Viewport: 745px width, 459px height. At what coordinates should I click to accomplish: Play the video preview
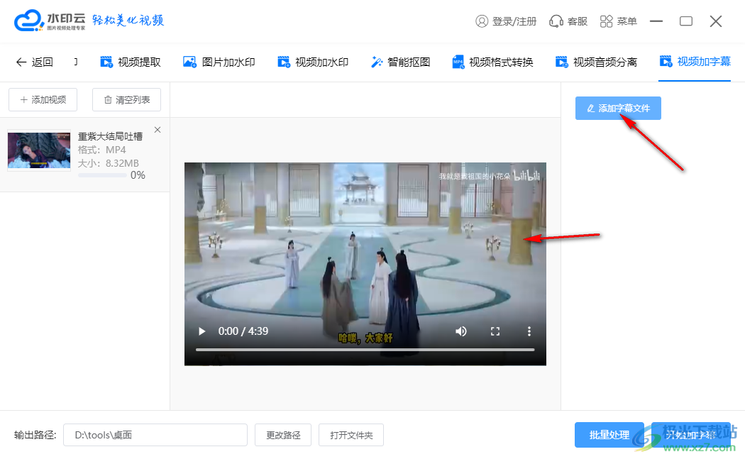pos(202,331)
